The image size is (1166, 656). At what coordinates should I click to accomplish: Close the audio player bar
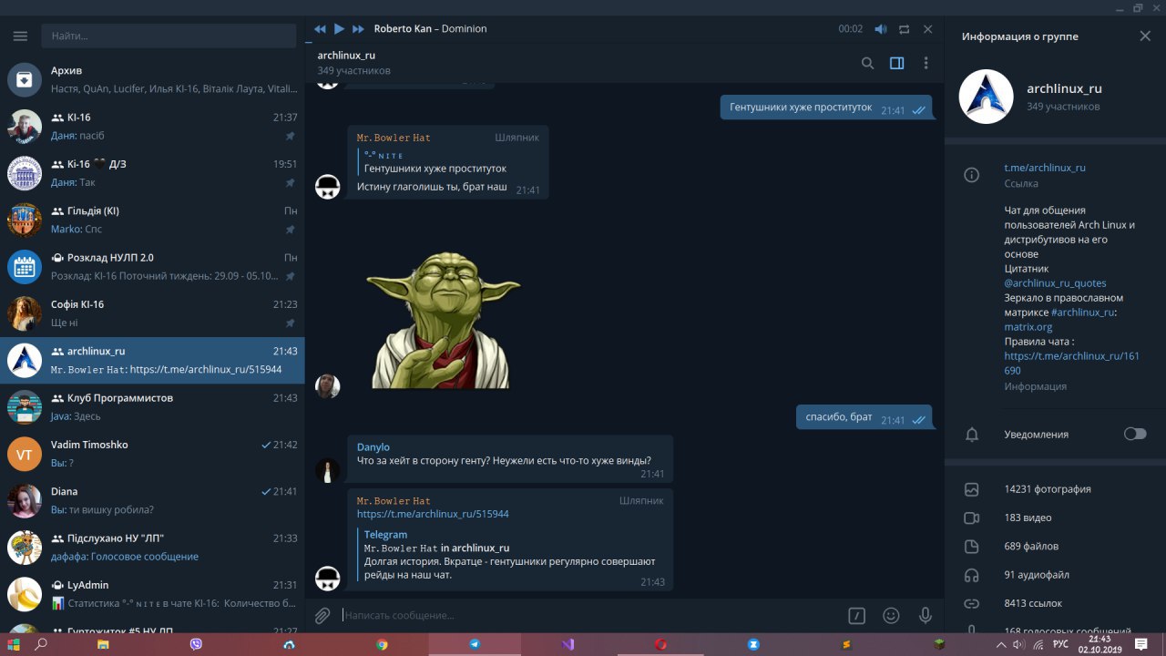tap(927, 29)
